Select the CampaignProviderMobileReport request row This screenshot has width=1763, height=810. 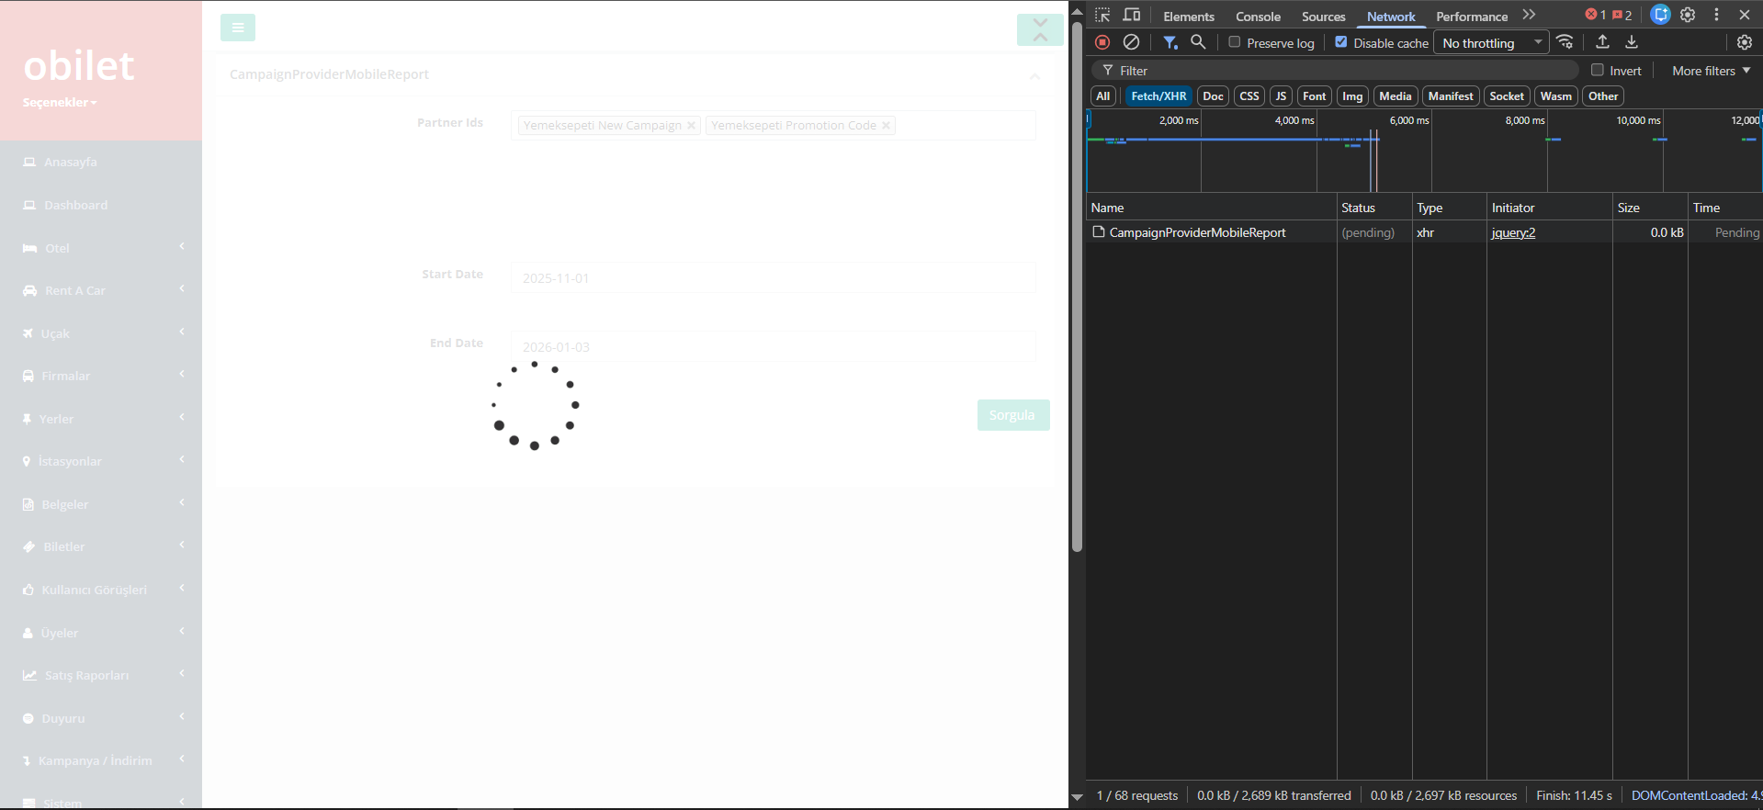pyautogui.click(x=1424, y=232)
